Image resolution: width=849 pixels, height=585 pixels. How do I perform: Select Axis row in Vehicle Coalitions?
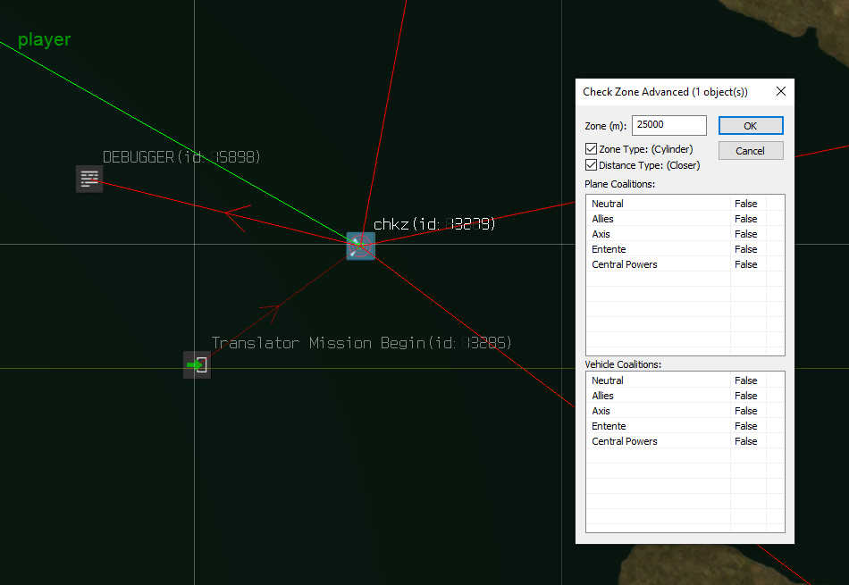point(685,411)
